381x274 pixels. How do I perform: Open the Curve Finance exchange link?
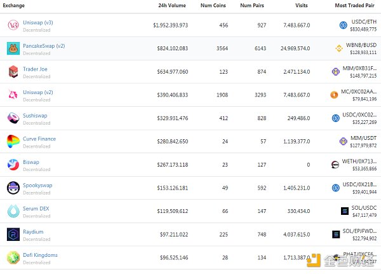click(39, 139)
